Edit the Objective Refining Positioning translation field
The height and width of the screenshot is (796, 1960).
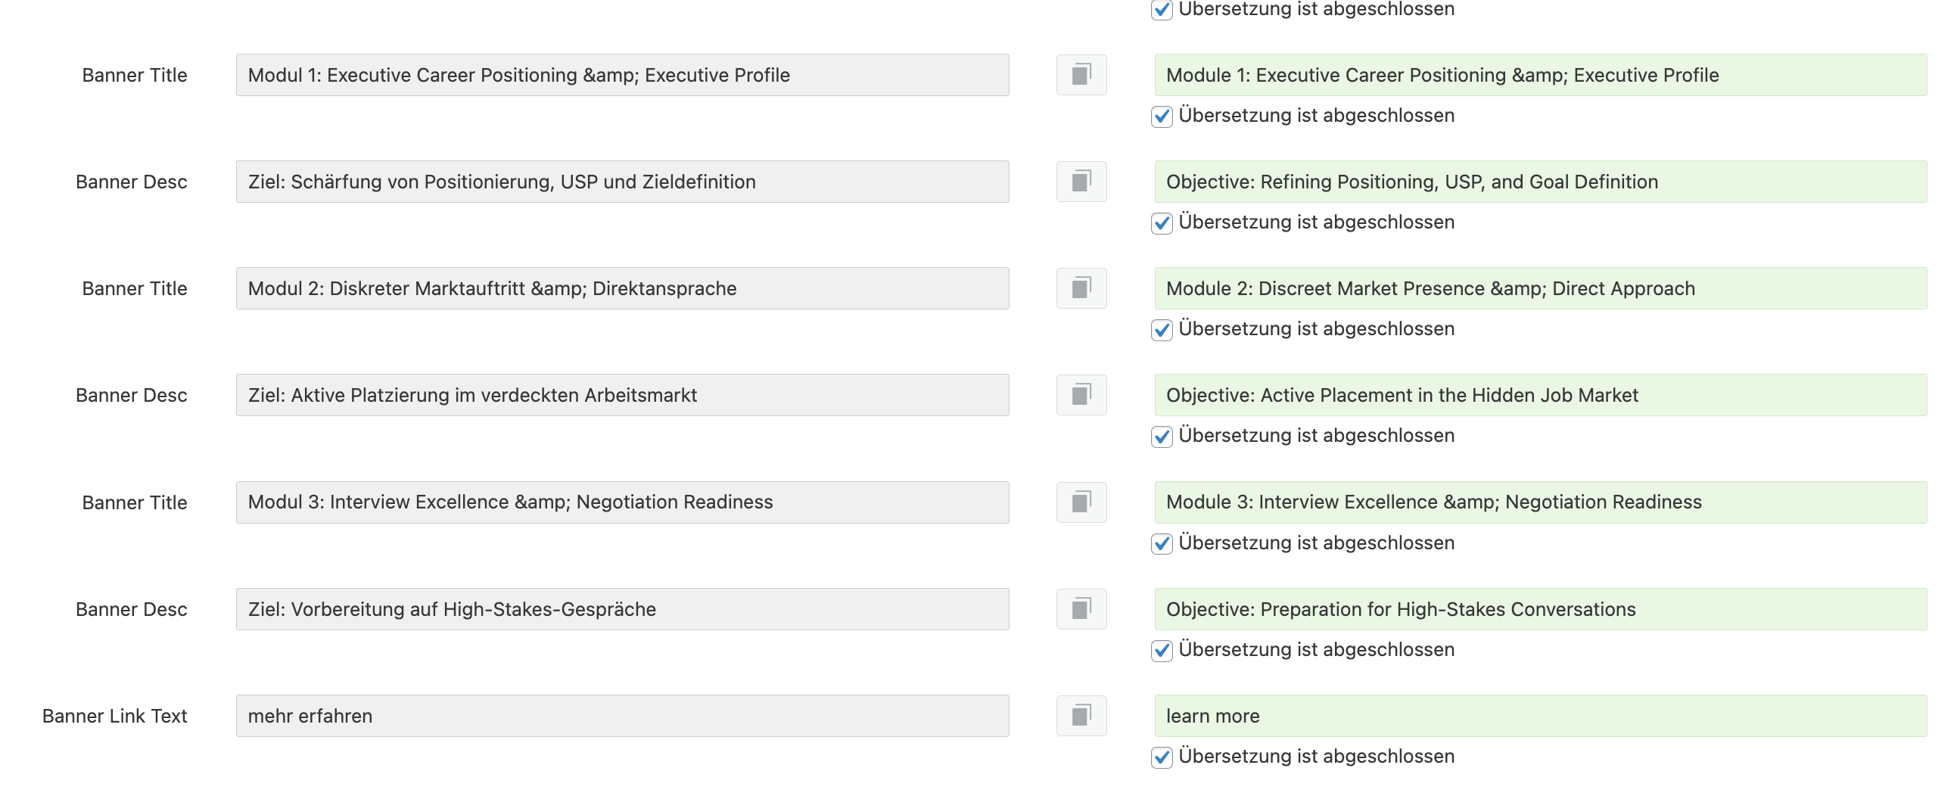click(x=1540, y=181)
